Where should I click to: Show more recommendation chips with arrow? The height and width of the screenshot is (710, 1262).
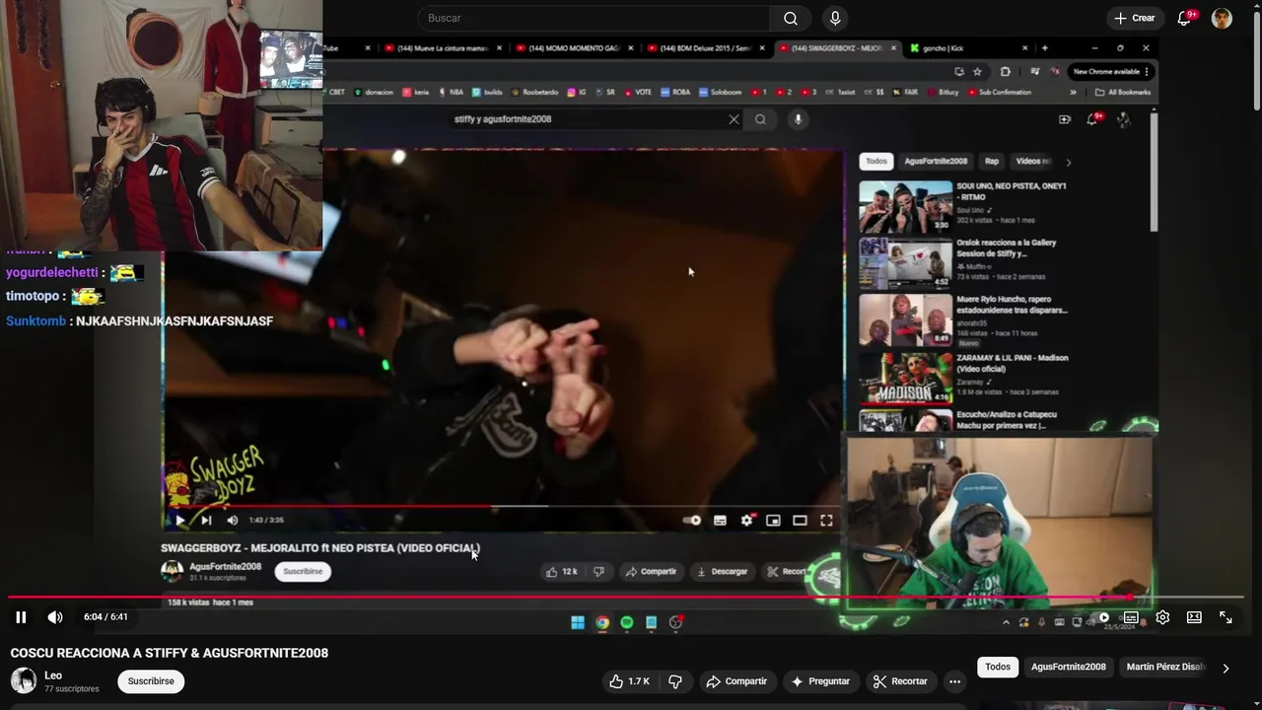pos(1068,162)
